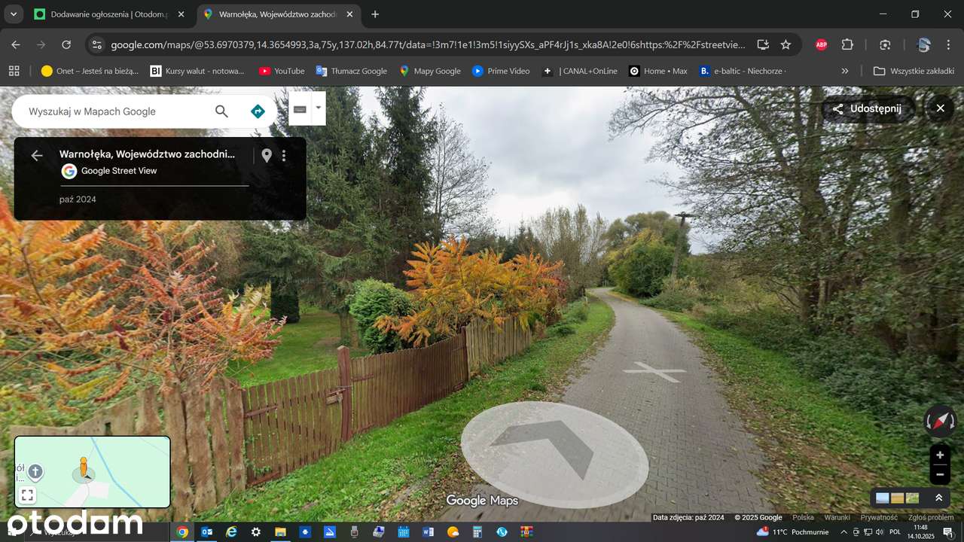The width and height of the screenshot is (964, 542).
Task: Show more bookmarks with double chevron
Action: pos(844,71)
